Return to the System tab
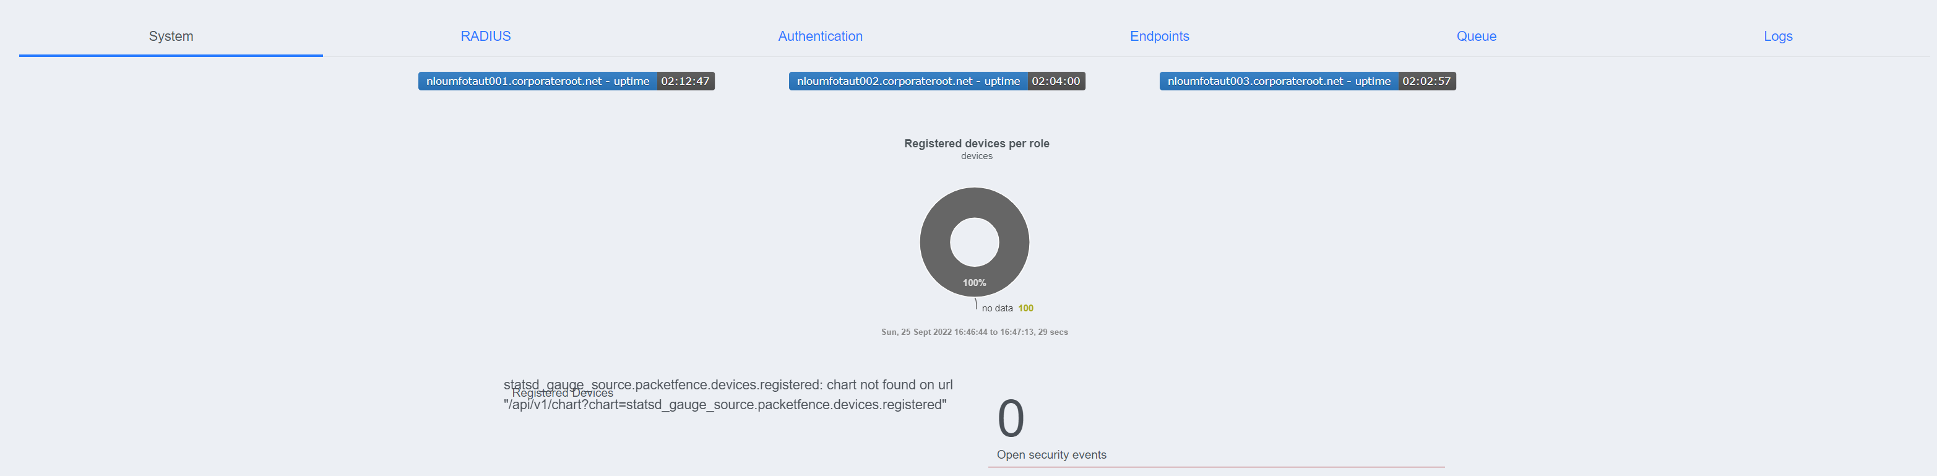The image size is (1937, 476). click(171, 35)
